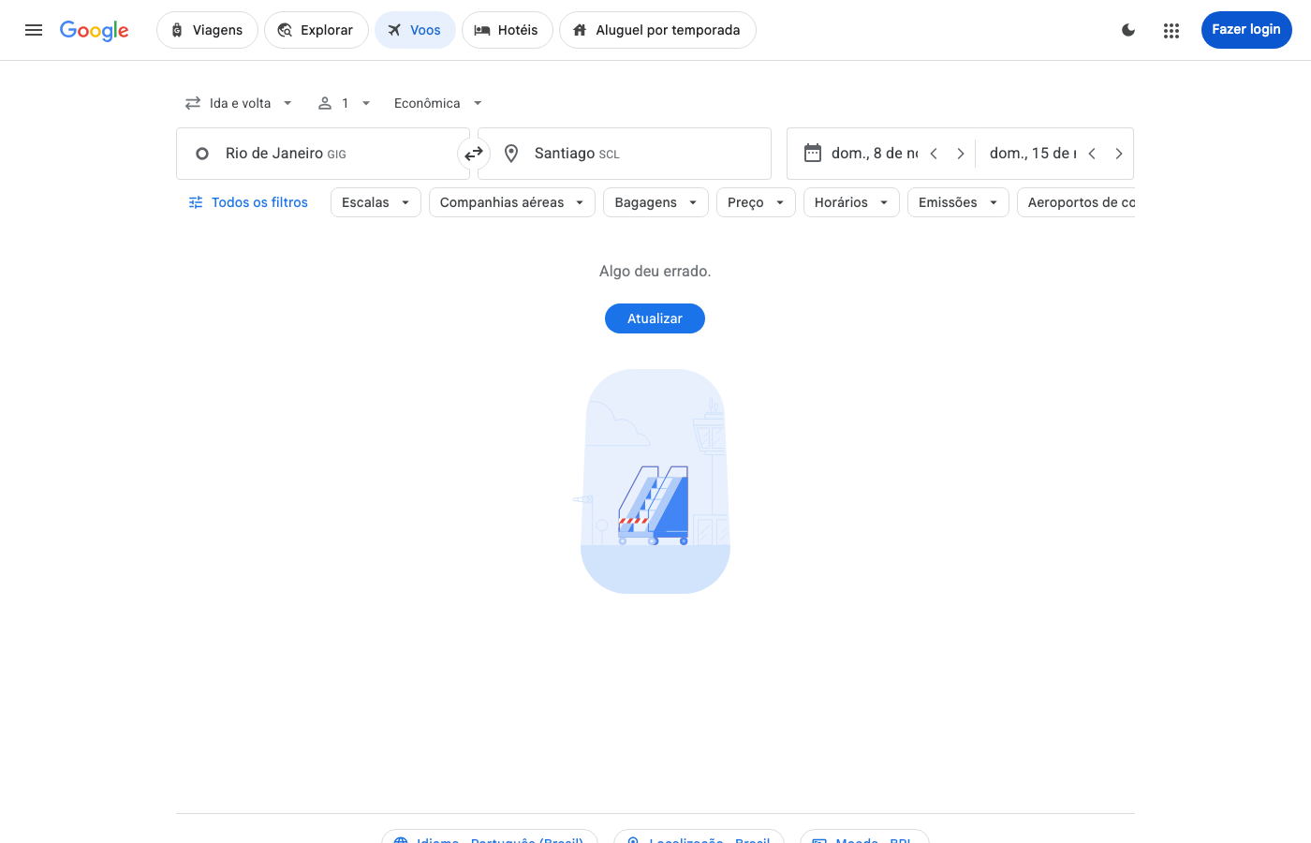
Task: Go to previous departure date
Action: tap(934, 154)
